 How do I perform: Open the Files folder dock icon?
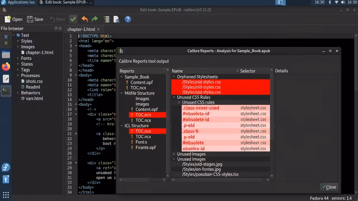[x=6, y=55]
